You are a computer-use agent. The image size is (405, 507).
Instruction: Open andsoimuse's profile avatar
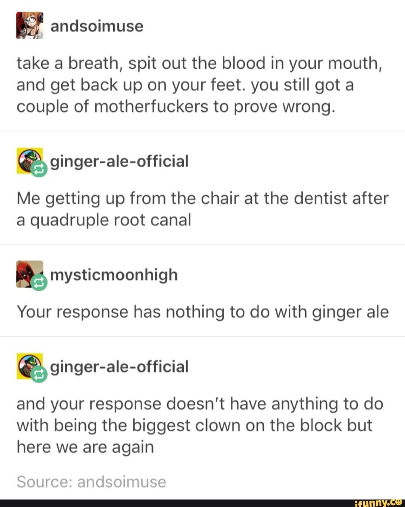click(30, 25)
